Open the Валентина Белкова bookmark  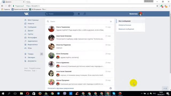click(x=20, y=9)
